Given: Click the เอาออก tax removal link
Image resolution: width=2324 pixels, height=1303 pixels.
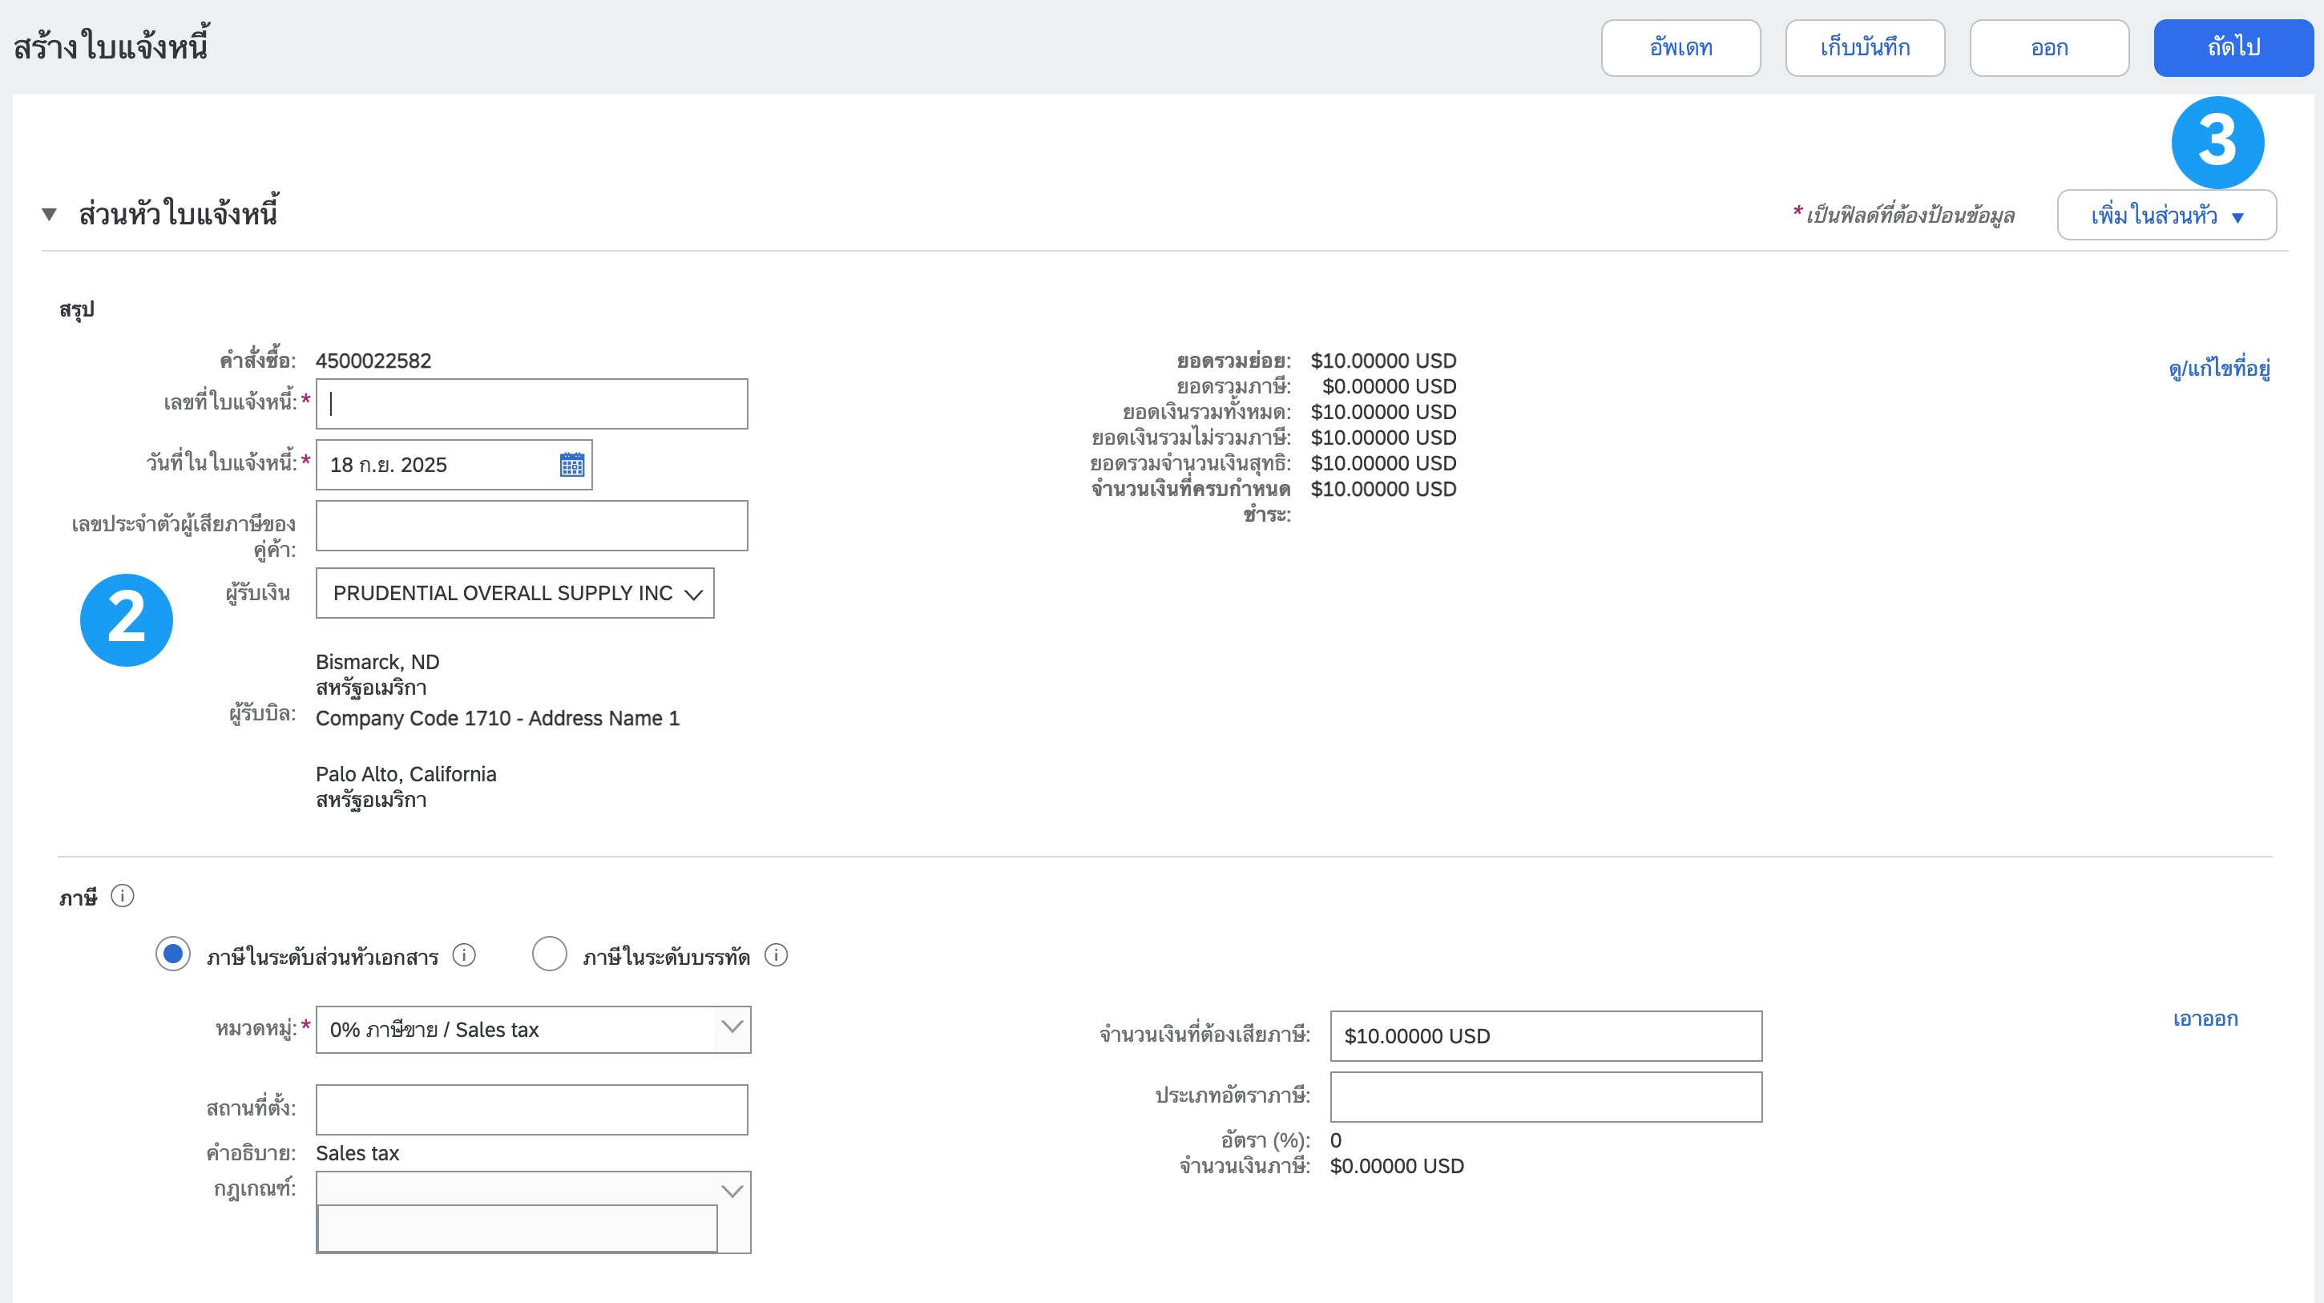Looking at the screenshot, I should (x=2204, y=1019).
